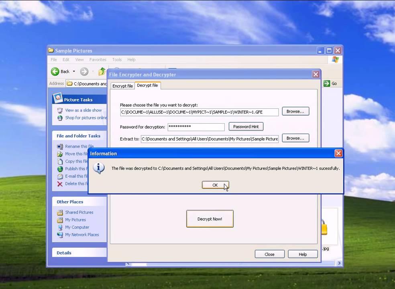Click Shop for pictures online

(x=86, y=118)
